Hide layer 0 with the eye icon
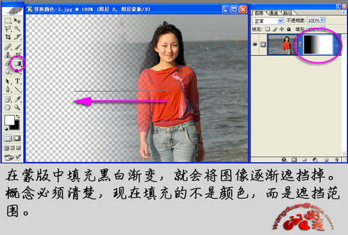Image resolution: width=348 pixels, height=235 pixels. tap(255, 44)
